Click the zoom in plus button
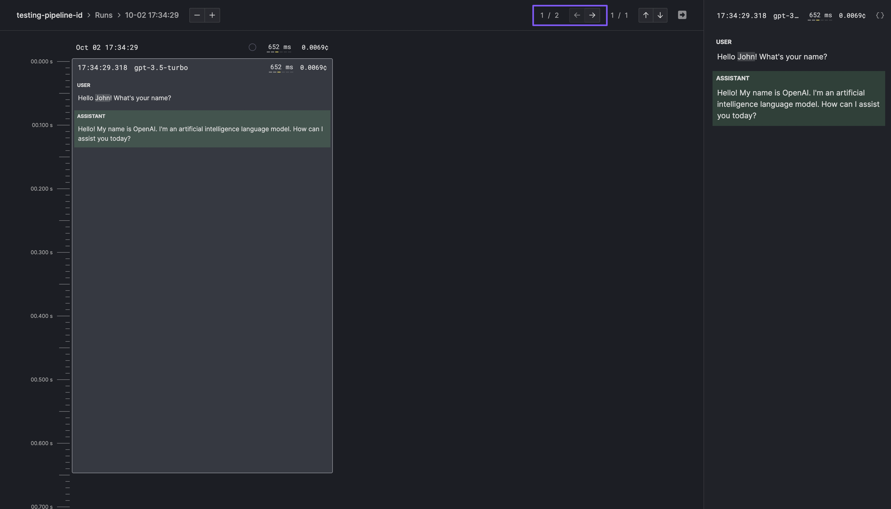The image size is (891, 509). (x=212, y=15)
